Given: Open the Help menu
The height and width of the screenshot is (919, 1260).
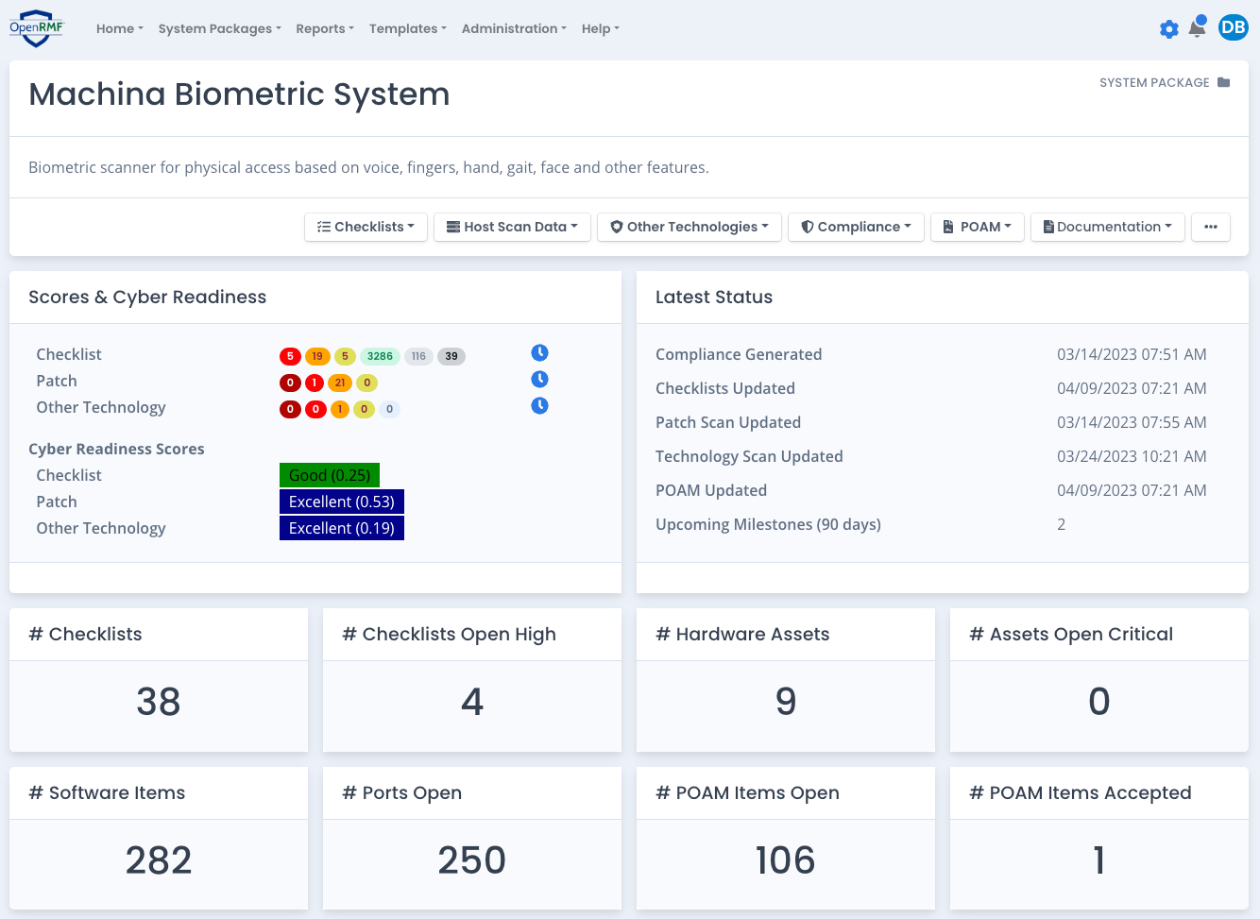Looking at the screenshot, I should [601, 28].
